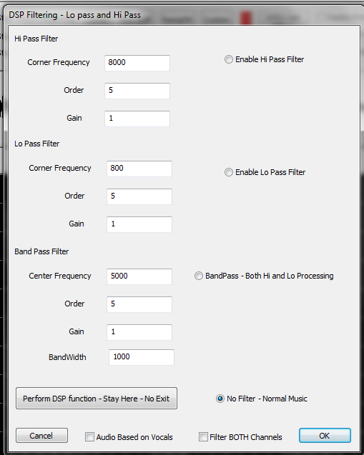Focus the Hi Pass Filter Order field
The height and width of the screenshot is (455, 364).
[x=137, y=91]
